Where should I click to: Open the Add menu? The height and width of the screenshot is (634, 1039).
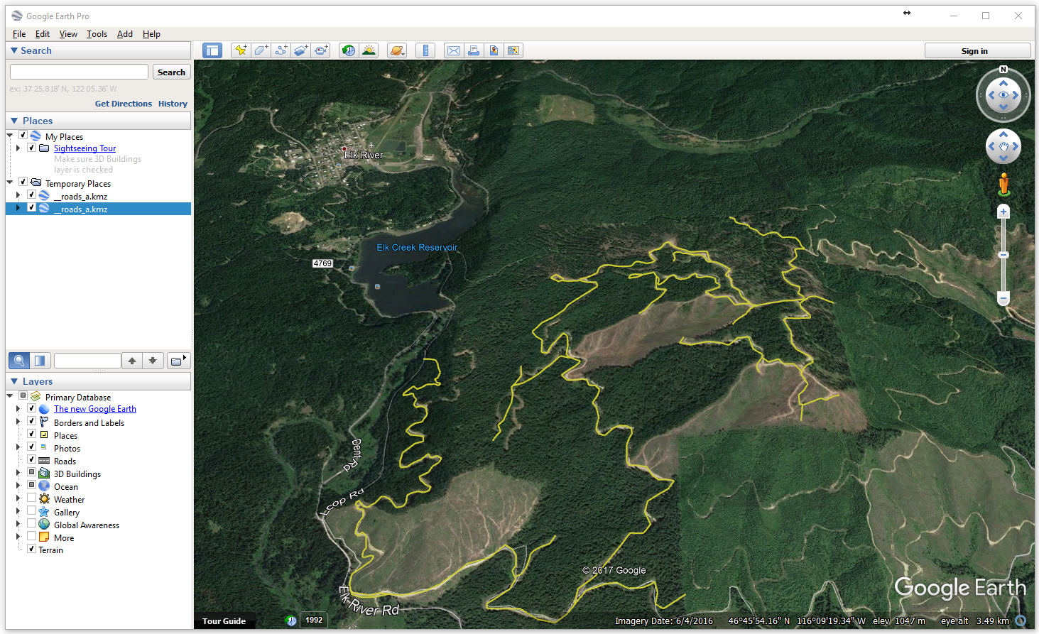coord(124,34)
